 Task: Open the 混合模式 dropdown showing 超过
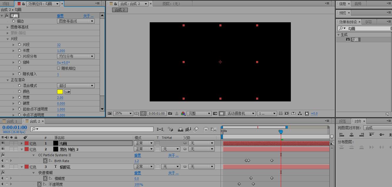[x=76, y=86]
